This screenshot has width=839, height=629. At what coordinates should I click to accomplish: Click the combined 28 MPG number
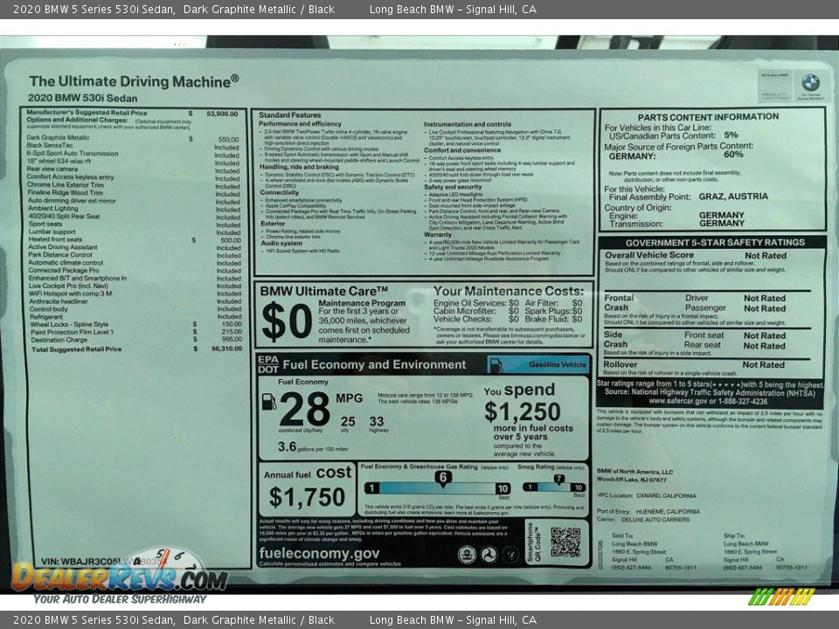(304, 409)
